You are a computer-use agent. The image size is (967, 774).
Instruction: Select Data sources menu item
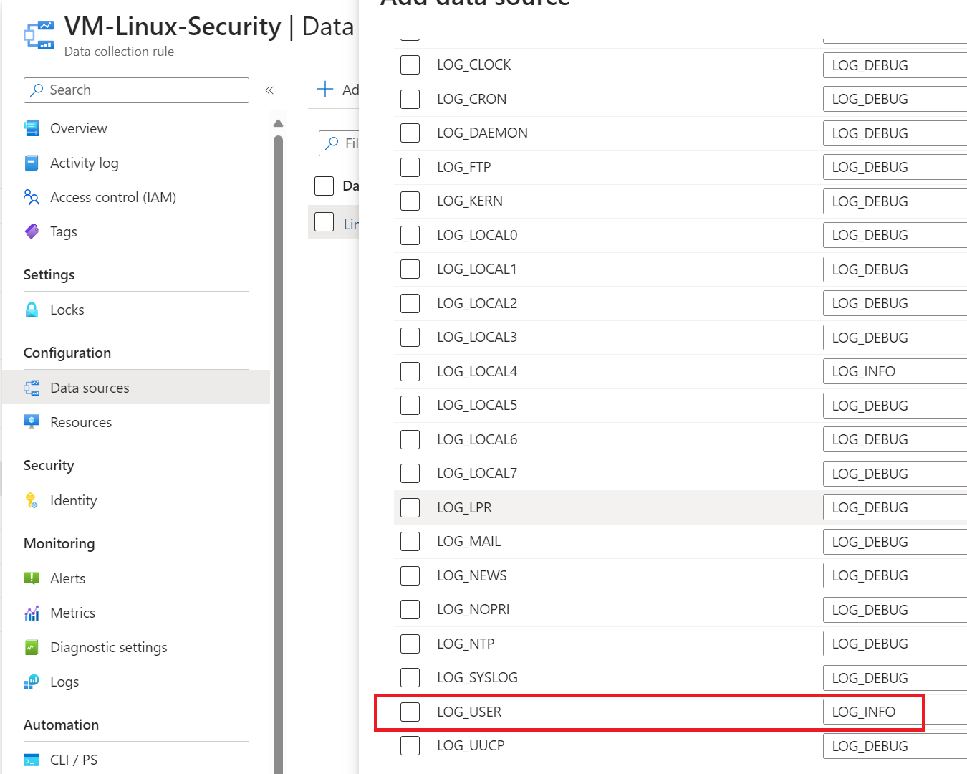point(136,388)
